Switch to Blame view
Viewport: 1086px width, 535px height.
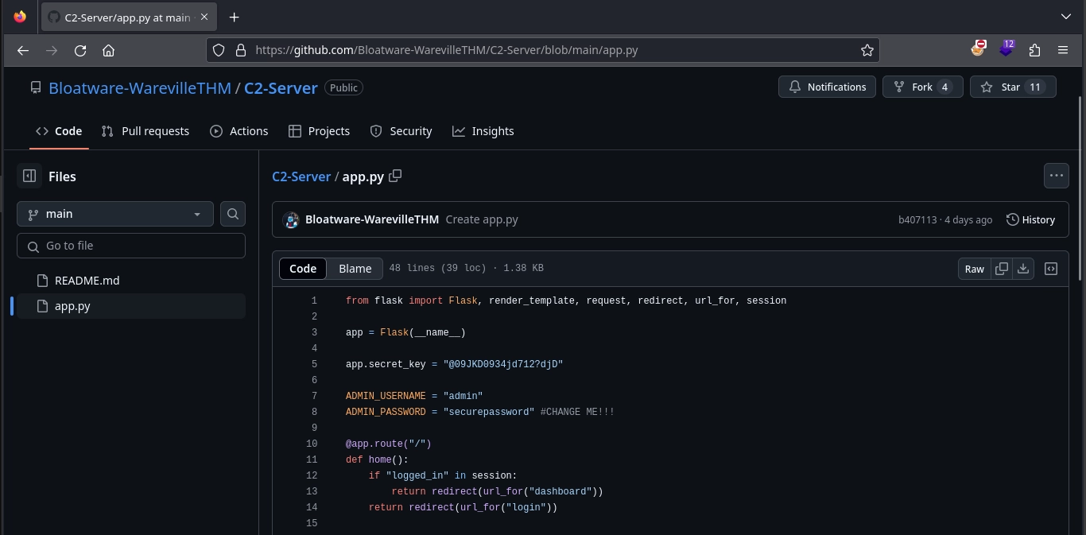point(355,269)
